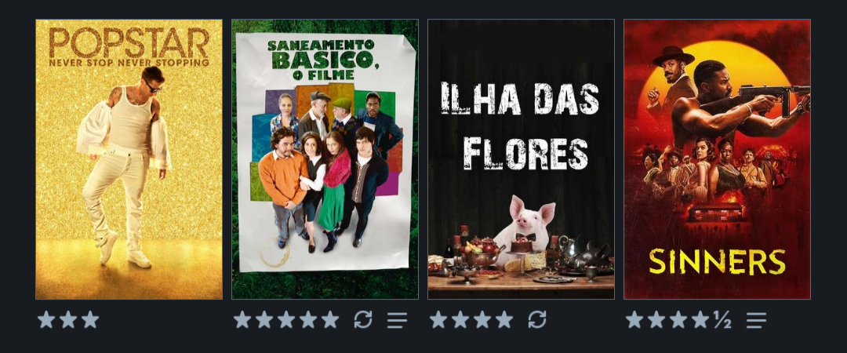Click the rewatch icon under Ilha das Flores
Image resolution: width=847 pixels, height=353 pixels.
coord(537,319)
